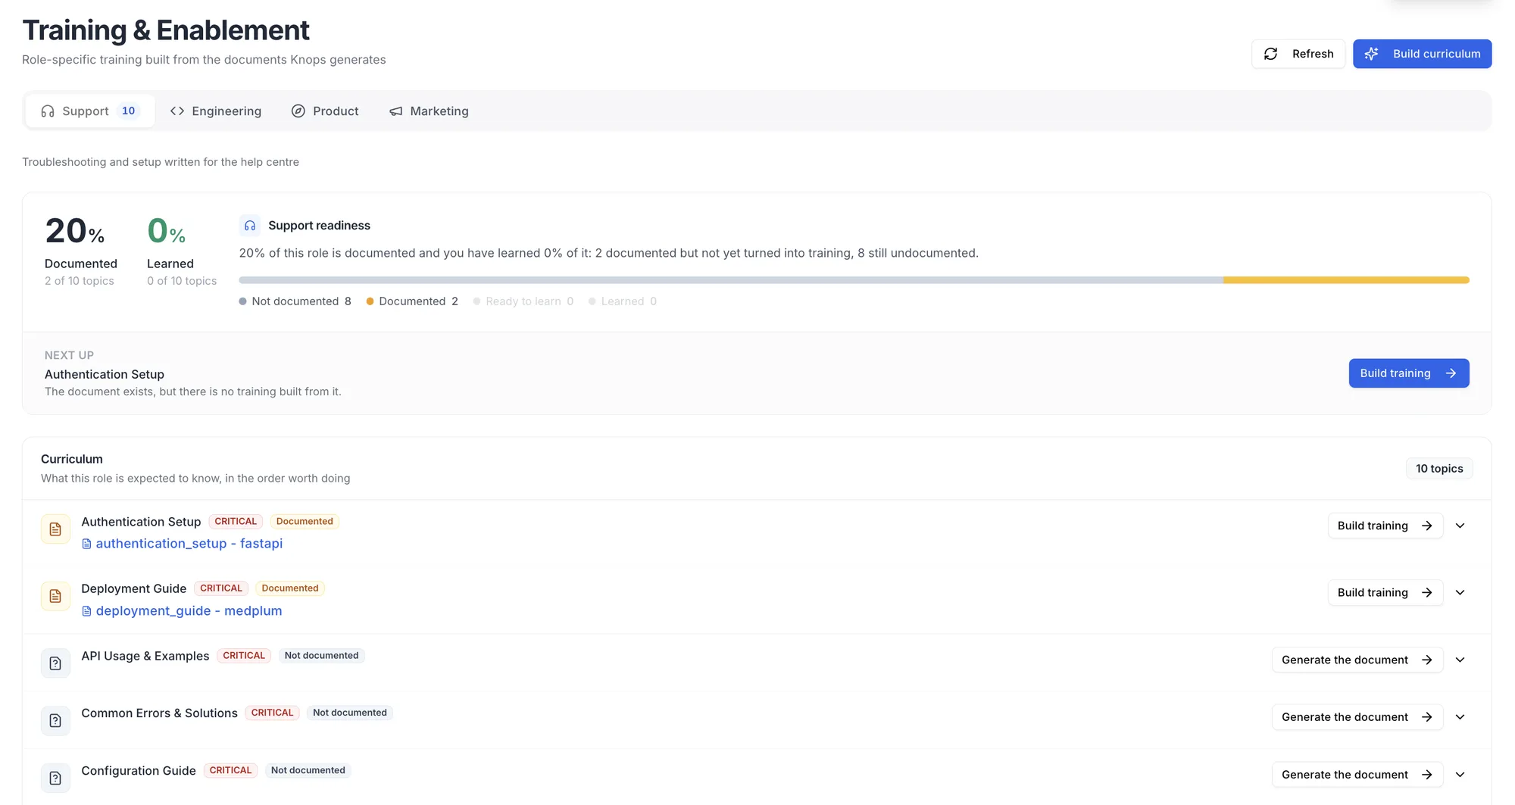Click the Documented 2 legend item
This screenshot has height=805, width=1515.
click(x=412, y=301)
